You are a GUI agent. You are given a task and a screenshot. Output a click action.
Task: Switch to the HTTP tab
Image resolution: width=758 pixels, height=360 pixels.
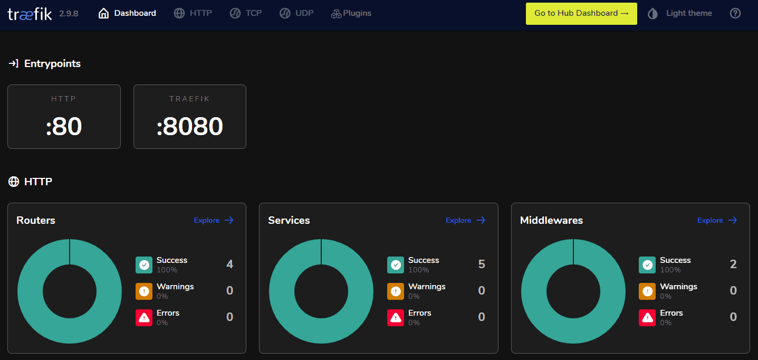[193, 14]
